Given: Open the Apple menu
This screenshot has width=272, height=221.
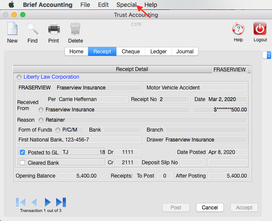Looking at the screenshot, I should tap(12, 5).
